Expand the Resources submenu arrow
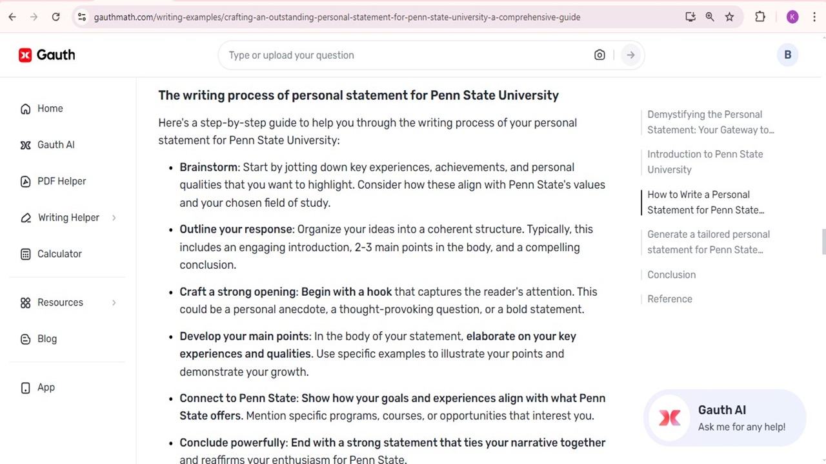Image resolution: width=826 pixels, height=464 pixels. point(114,303)
